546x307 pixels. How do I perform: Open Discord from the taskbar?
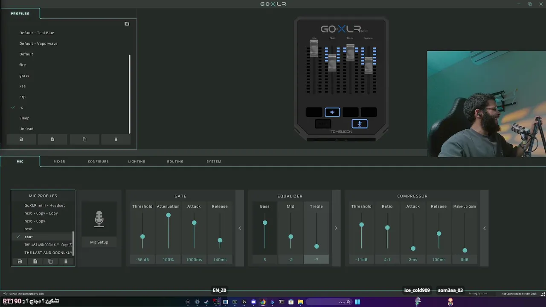coord(253,302)
